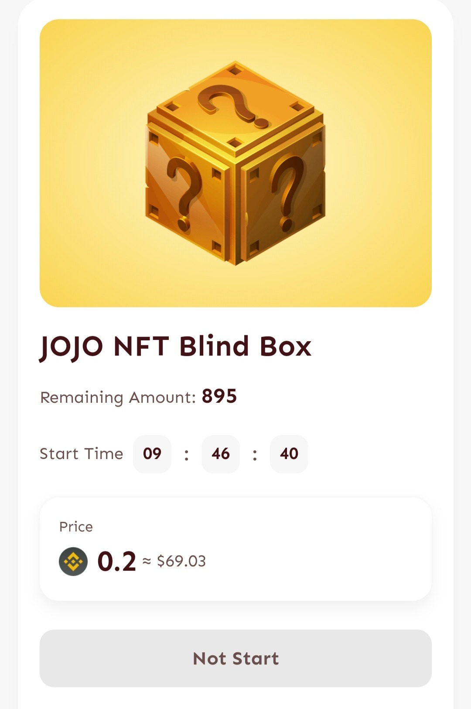This screenshot has width=471, height=709.
Task: Click the countdown seconds box showing 40
Action: tap(289, 454)
